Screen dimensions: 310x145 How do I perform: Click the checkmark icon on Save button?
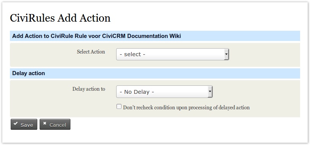15,123
